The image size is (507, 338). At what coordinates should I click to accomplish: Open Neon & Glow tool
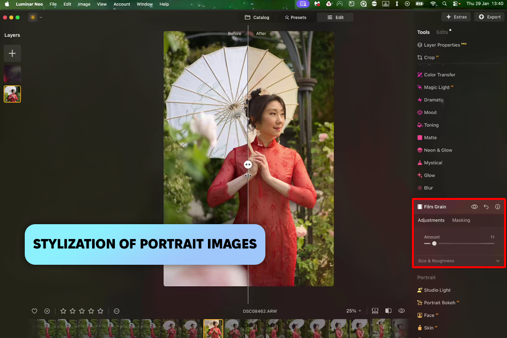point(435,150)
